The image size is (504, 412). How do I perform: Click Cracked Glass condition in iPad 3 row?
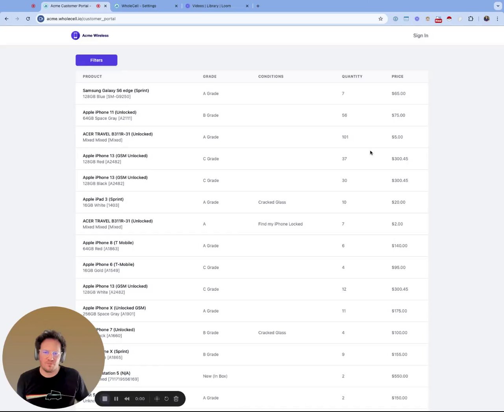click(x=272, y=202)
